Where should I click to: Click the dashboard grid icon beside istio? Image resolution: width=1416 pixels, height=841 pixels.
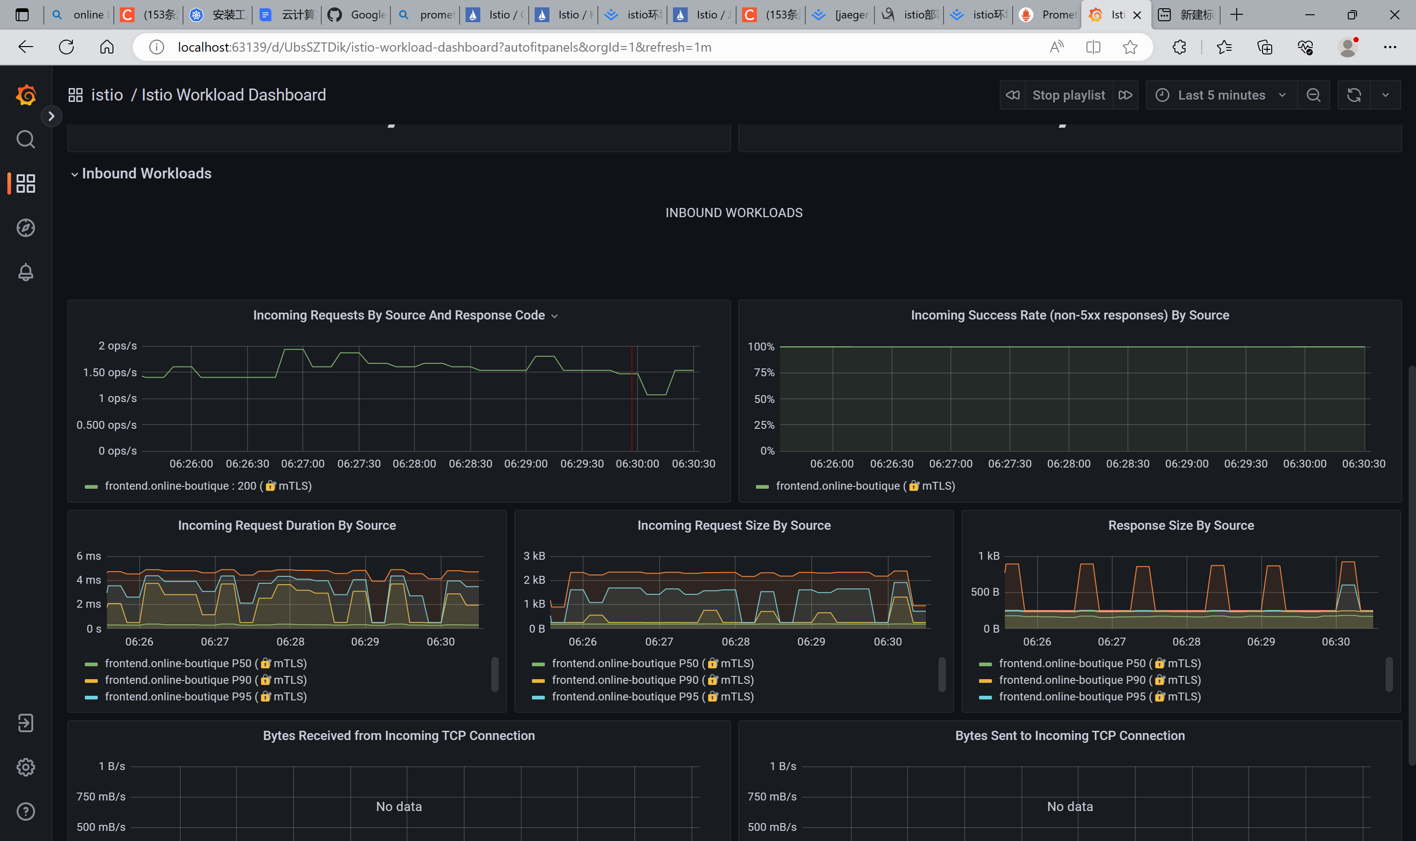click(75, 95)
